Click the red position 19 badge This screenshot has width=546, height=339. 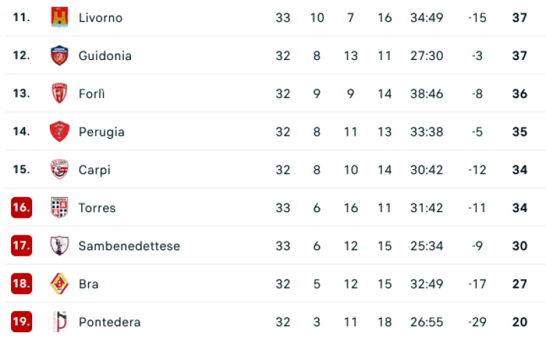[x=22, y=322]
